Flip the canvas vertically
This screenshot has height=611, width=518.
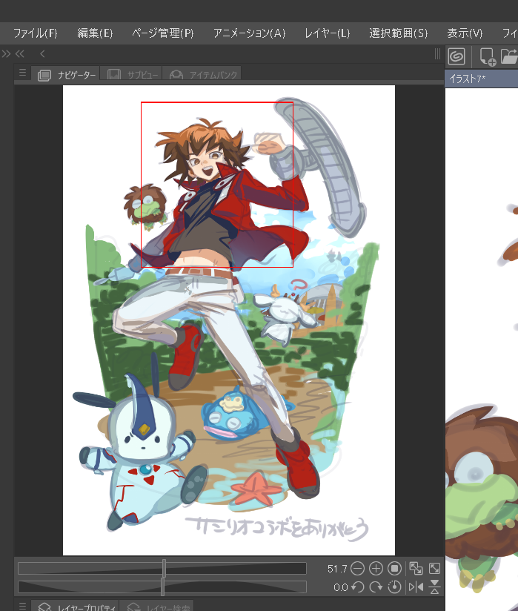(435, 587)
